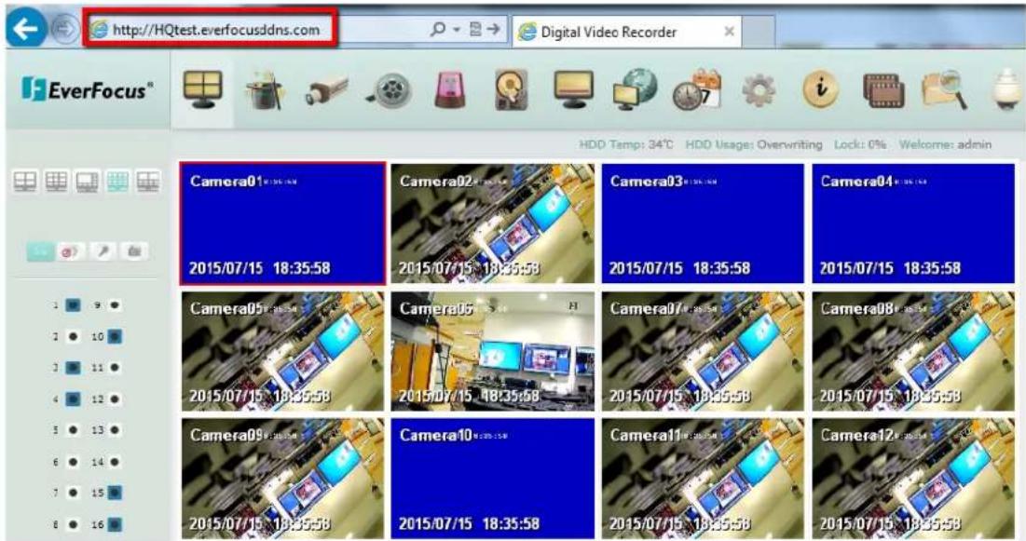Select the Camera01 blue video tile
The image size is (1026, 541).
point(282,223)
